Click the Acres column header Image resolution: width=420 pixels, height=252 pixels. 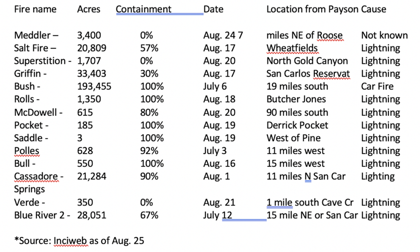[x=89, y=10]
